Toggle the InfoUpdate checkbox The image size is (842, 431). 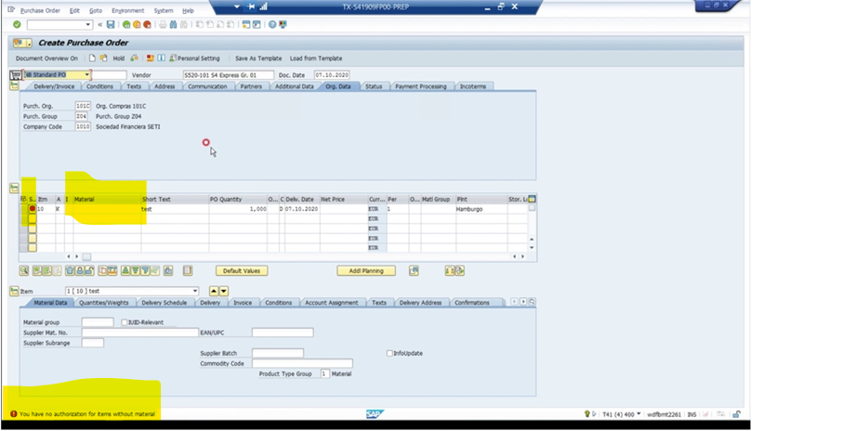coord(389,353)
